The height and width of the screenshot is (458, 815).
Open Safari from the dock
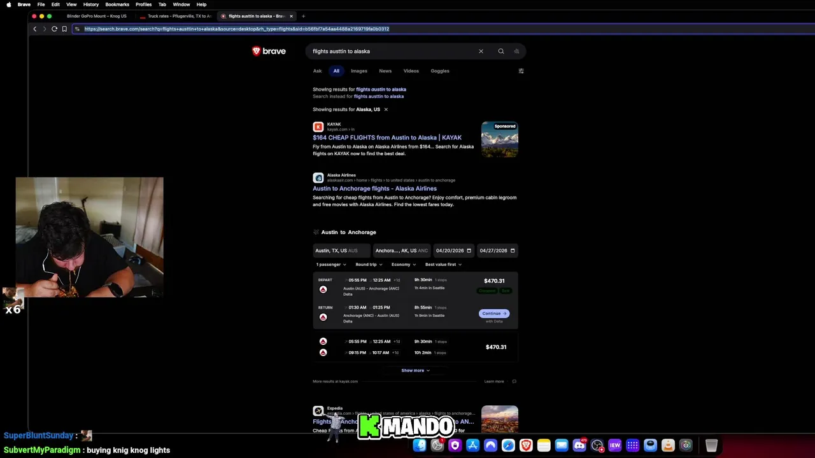[x=508, y=445]
